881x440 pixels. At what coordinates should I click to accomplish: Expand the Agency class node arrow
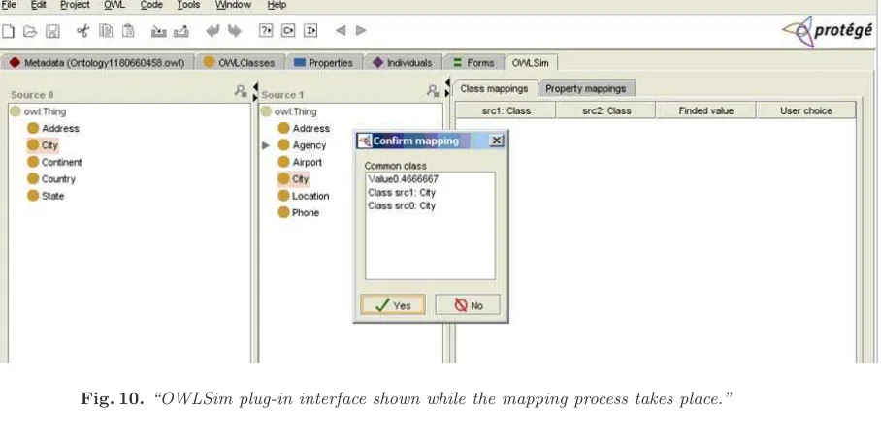click(266, 146)
